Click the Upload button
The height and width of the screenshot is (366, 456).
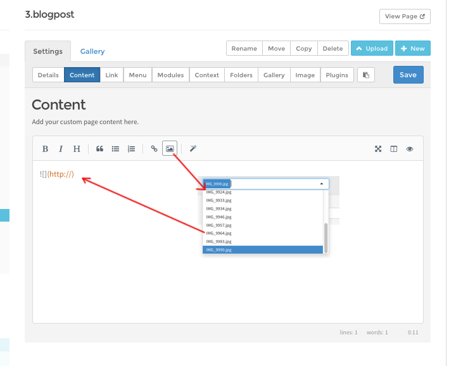point(372,48)
